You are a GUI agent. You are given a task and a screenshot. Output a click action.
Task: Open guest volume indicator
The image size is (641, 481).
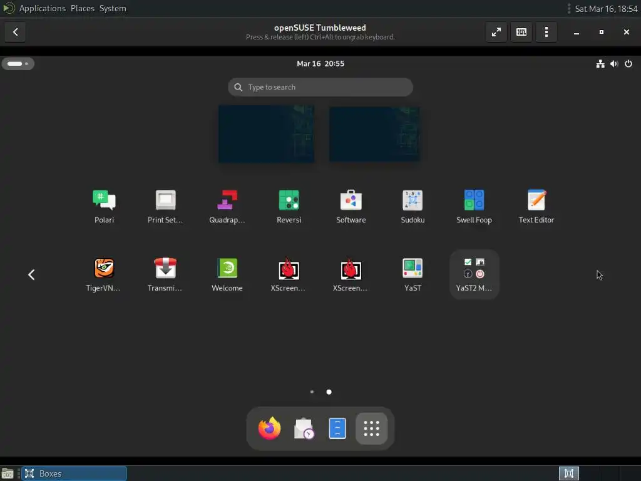(614, 63)
